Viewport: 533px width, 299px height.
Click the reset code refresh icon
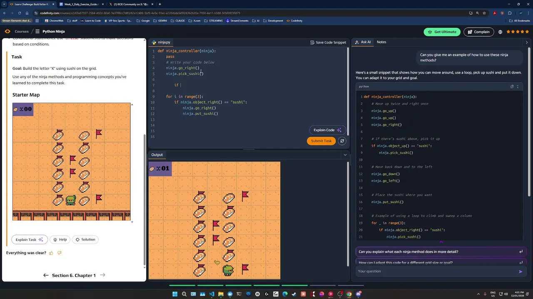[342, 141]
